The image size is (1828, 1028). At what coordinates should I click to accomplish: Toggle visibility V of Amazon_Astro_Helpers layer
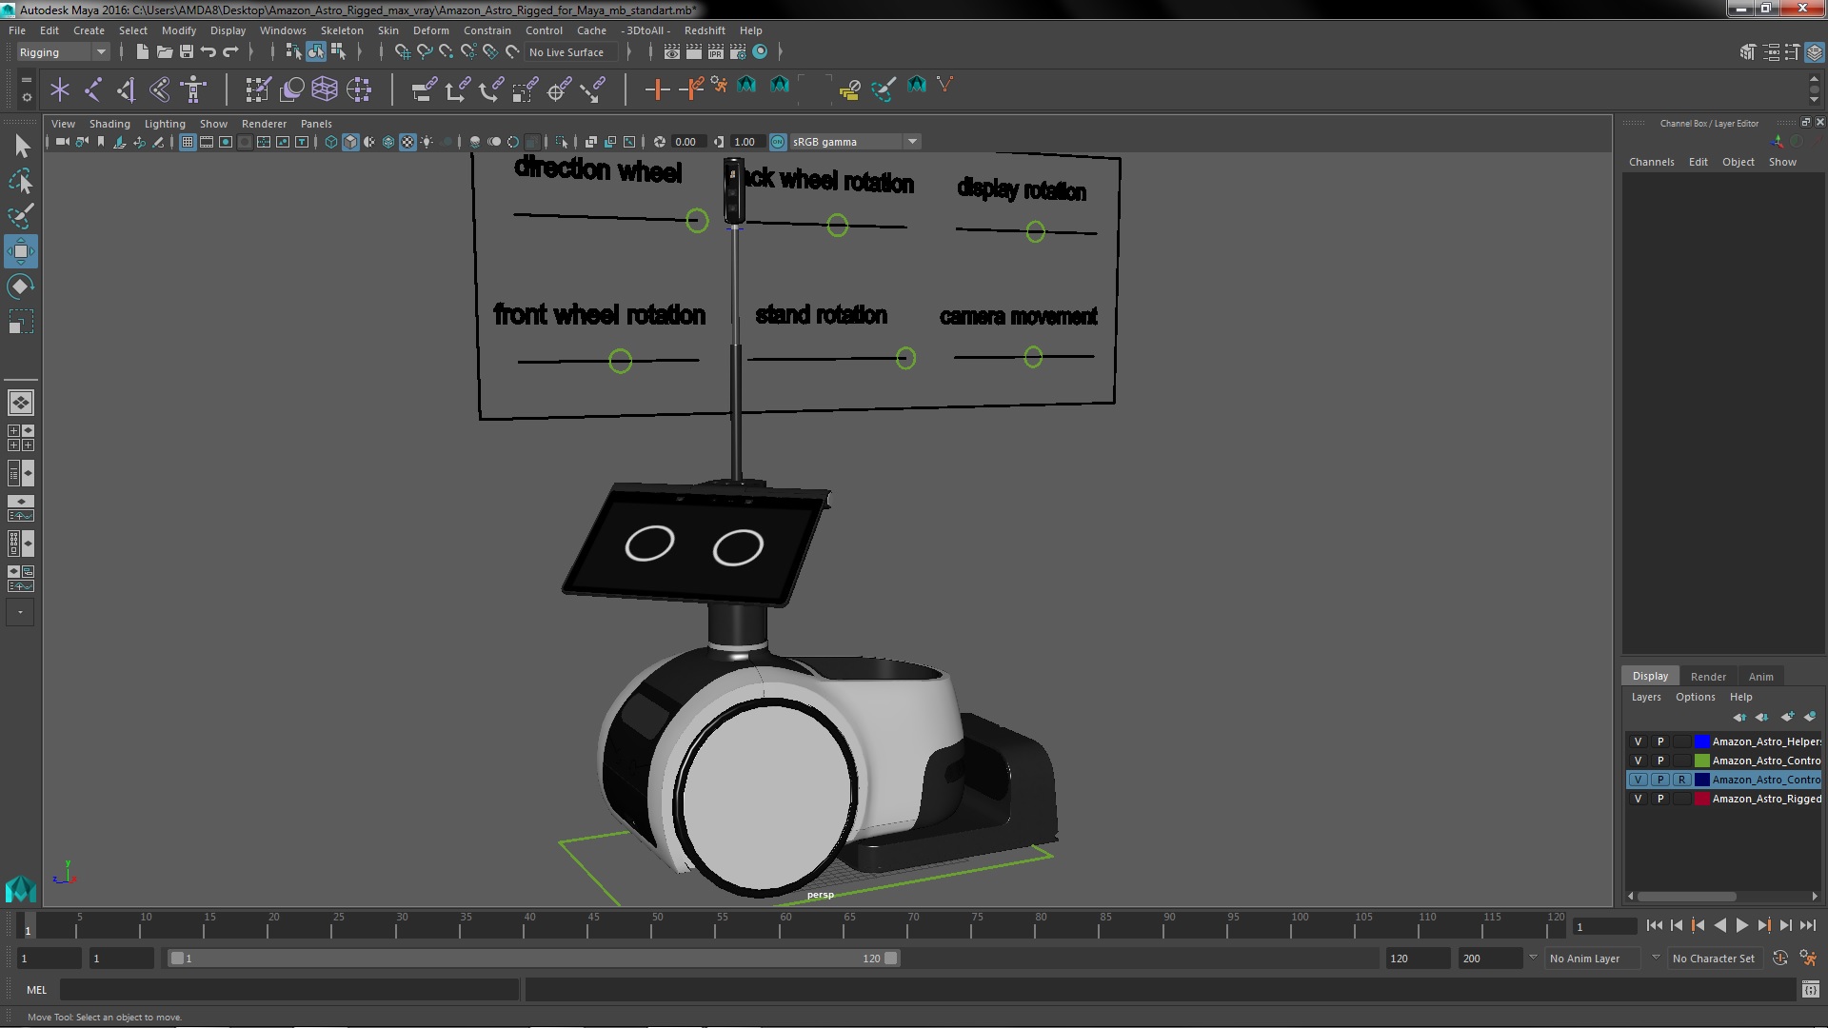coord(1638,741)
